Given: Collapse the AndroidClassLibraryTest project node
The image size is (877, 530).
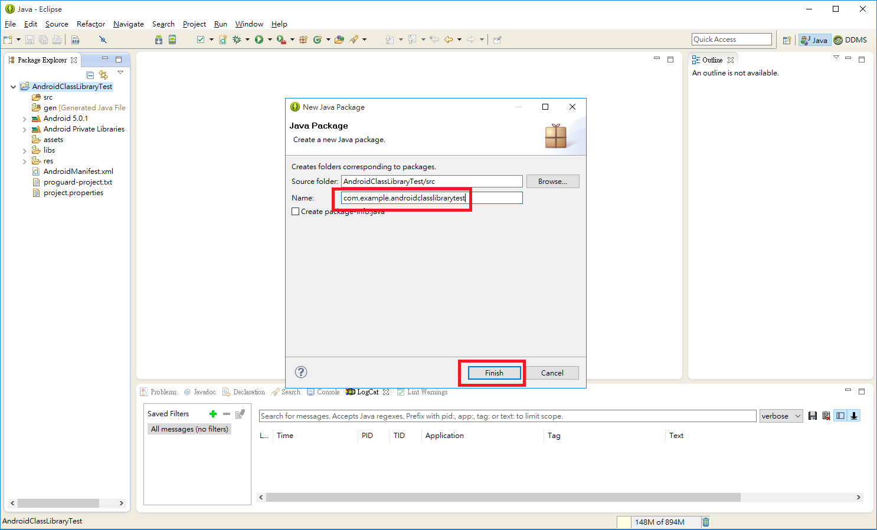Looking at the screenshot, I should pyautogui.click(x=13, y=87).
